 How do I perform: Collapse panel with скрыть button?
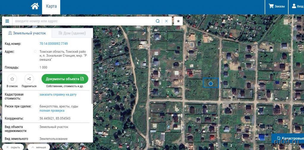(x=13, y=147)
